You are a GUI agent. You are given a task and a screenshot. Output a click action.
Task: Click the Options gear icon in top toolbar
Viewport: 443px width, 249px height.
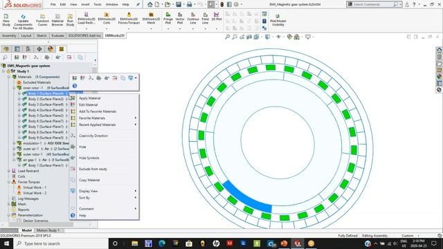[236, 4]
